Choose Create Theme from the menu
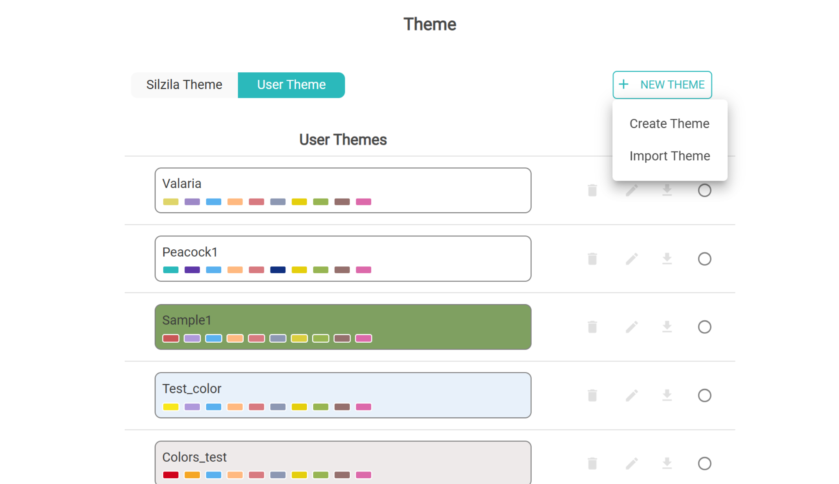 tap(669, 123)
